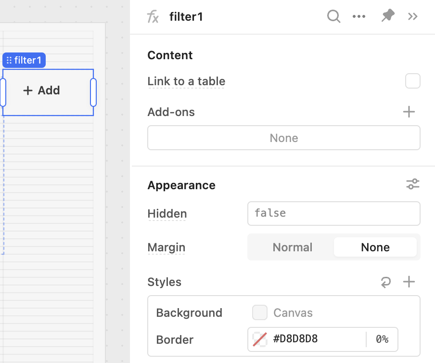Reset styles with the revert arrow icon
435x363 pixels.
[x=385, y=282]
